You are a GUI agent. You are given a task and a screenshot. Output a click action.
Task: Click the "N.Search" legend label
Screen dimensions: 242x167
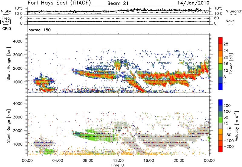[234, 11]
